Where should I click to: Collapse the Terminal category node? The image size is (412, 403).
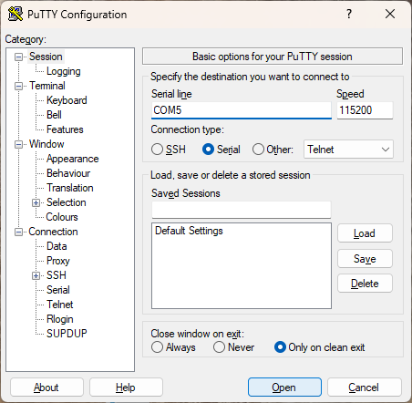(x=18, y=86)
